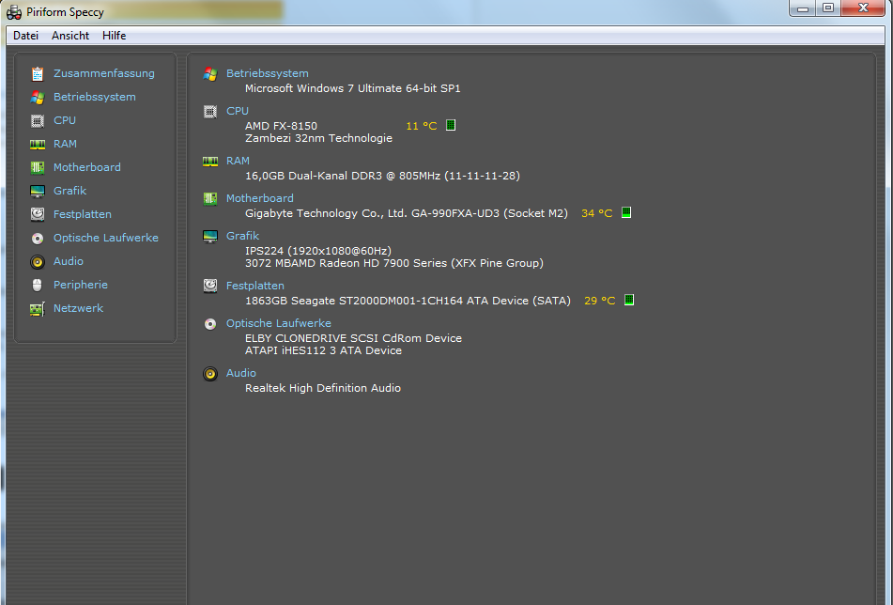Show RAM details from sidebar
Viewport: 893px width, 605px height.
(x=65, y=144)
